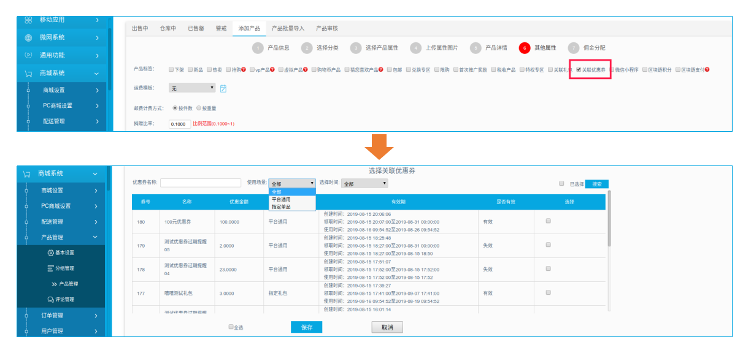
Task: Select coupon 177 checkbox in table
Action: click(548, 293)
